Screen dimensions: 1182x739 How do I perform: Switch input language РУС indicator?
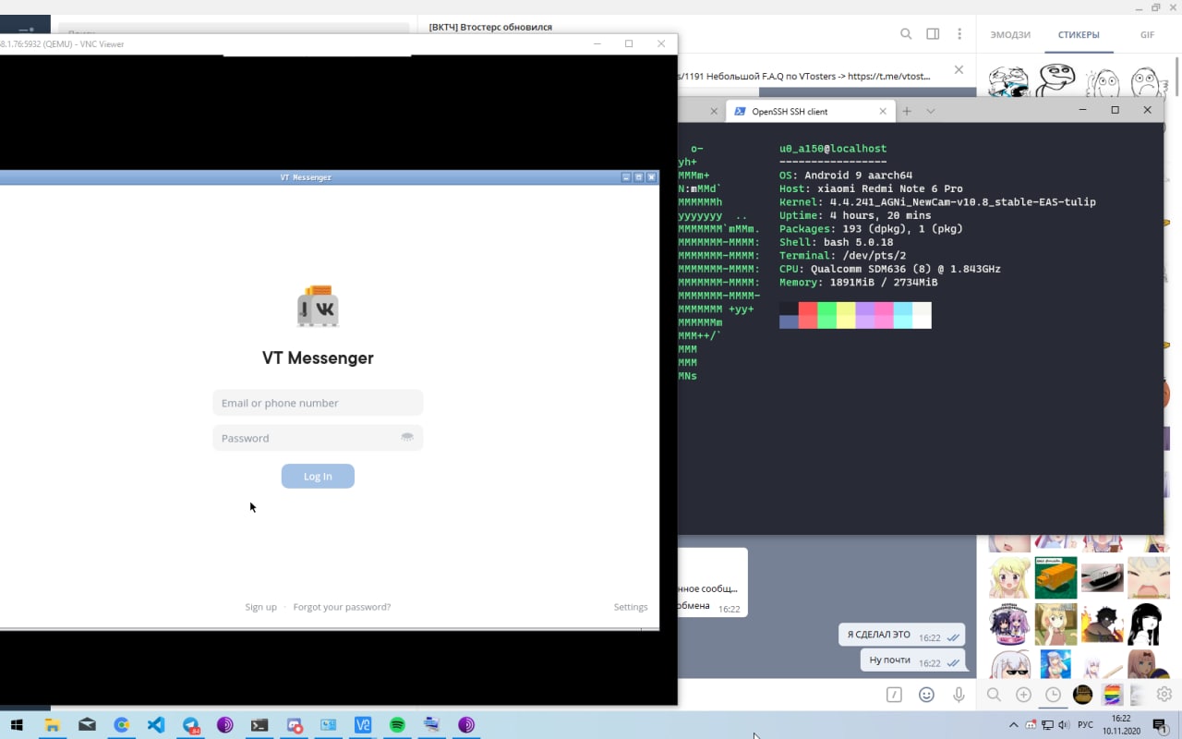tap(1086, 725)
